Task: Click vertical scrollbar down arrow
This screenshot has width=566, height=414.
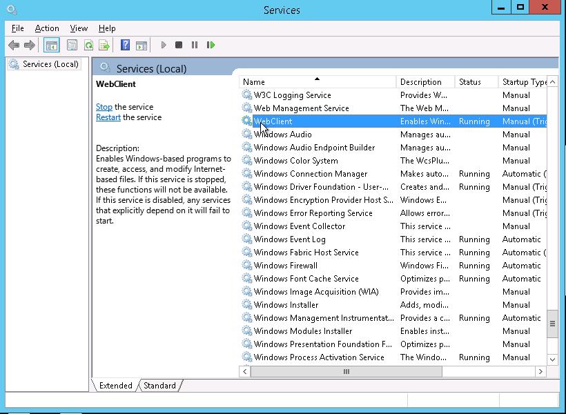Action: (x=552, y=359)
